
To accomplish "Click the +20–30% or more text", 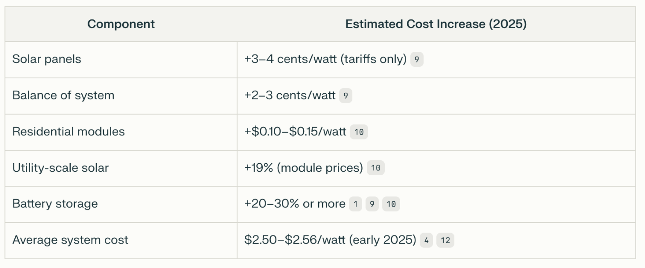I will [x=295, y=204].
